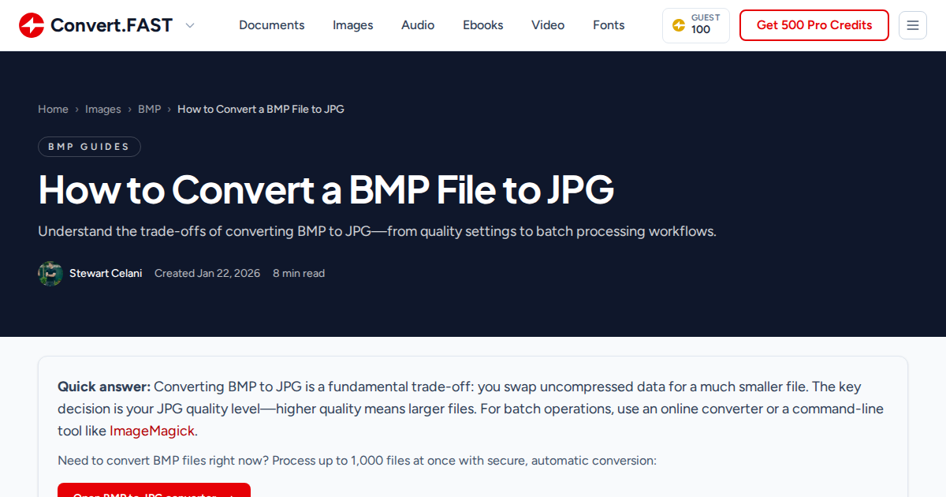Image resolution: width=946 pixels, height=497 pixels.
Task: Expand the dropdown chevron beside Convert.FAST
Action: (x=190, y=25)
